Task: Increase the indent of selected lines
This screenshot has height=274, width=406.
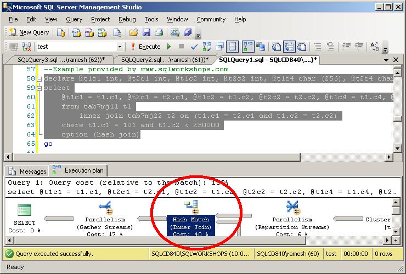Action: 359,47
